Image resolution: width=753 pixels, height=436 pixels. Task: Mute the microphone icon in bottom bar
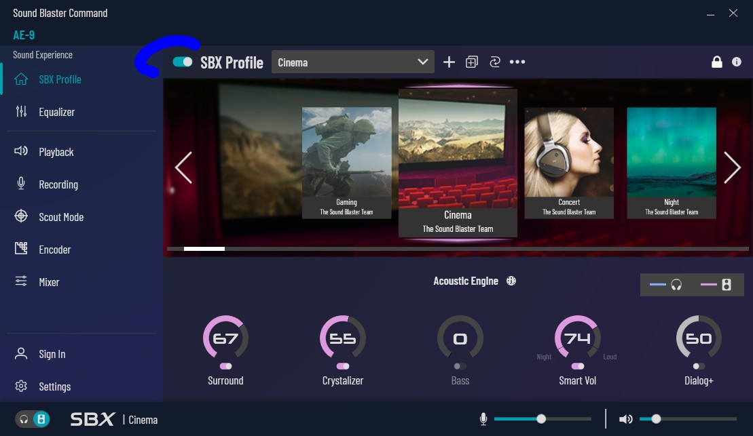[x=483, y=419]
